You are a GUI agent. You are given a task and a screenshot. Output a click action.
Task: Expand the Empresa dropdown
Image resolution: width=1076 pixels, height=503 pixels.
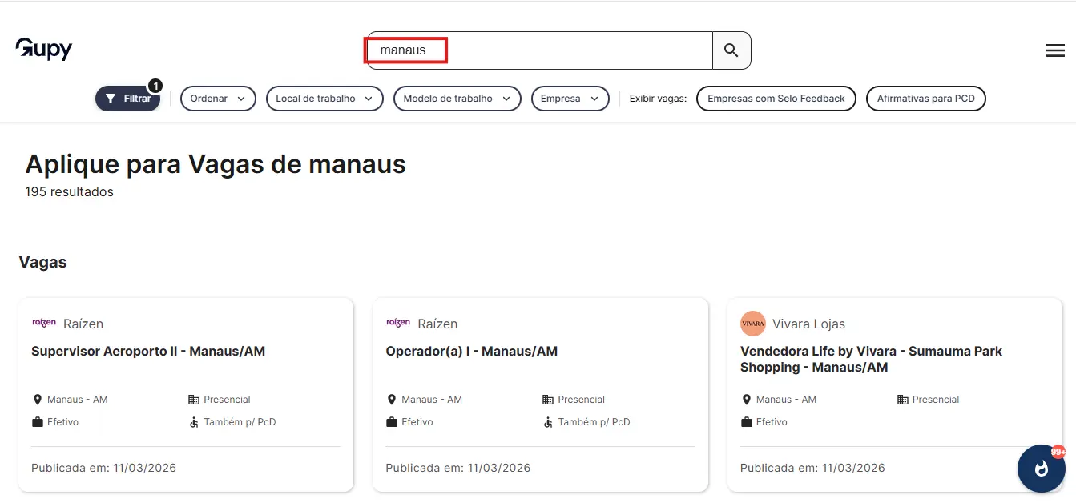(570, 99)
